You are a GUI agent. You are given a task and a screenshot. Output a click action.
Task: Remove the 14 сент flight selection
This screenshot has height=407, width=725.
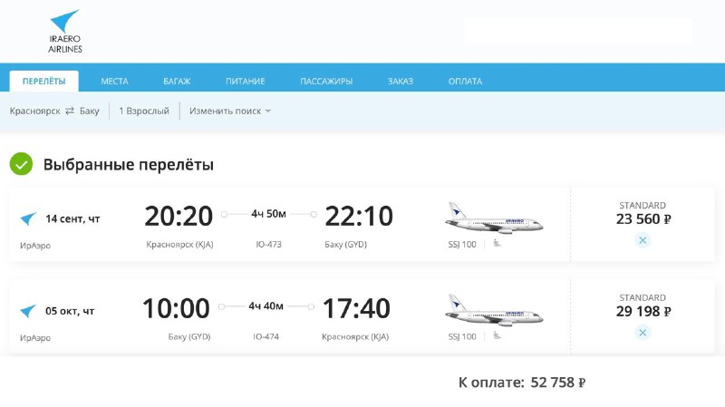coord(643,240)
